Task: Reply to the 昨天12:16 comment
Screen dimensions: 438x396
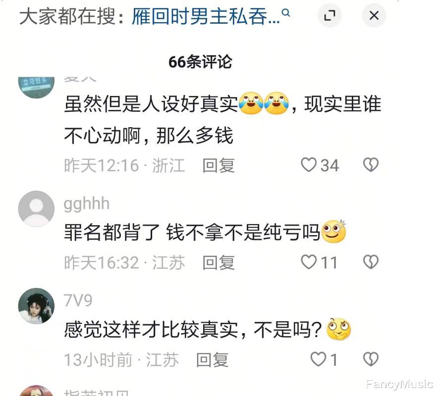Action: click(x=219, y=165)
